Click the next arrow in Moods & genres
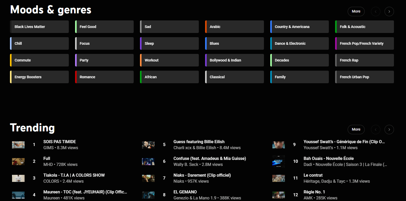Screen dimensions: 406x201 (389, 12)
